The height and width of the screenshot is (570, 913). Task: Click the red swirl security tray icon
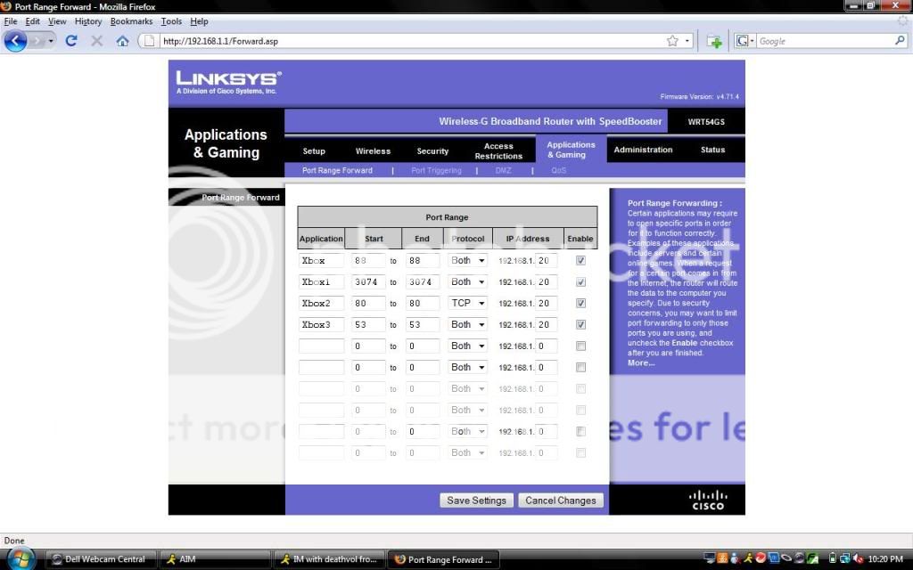pos(761,558)
